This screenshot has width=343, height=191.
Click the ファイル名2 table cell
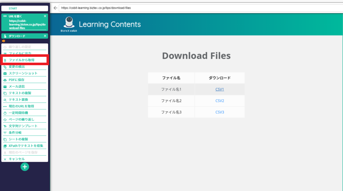click(171, 101)
